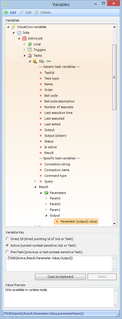Click the Select button

[102, 277]
